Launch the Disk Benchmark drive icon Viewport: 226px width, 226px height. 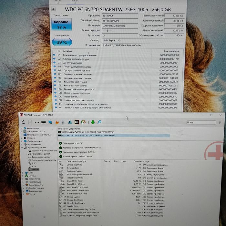(x=37, y=122)
